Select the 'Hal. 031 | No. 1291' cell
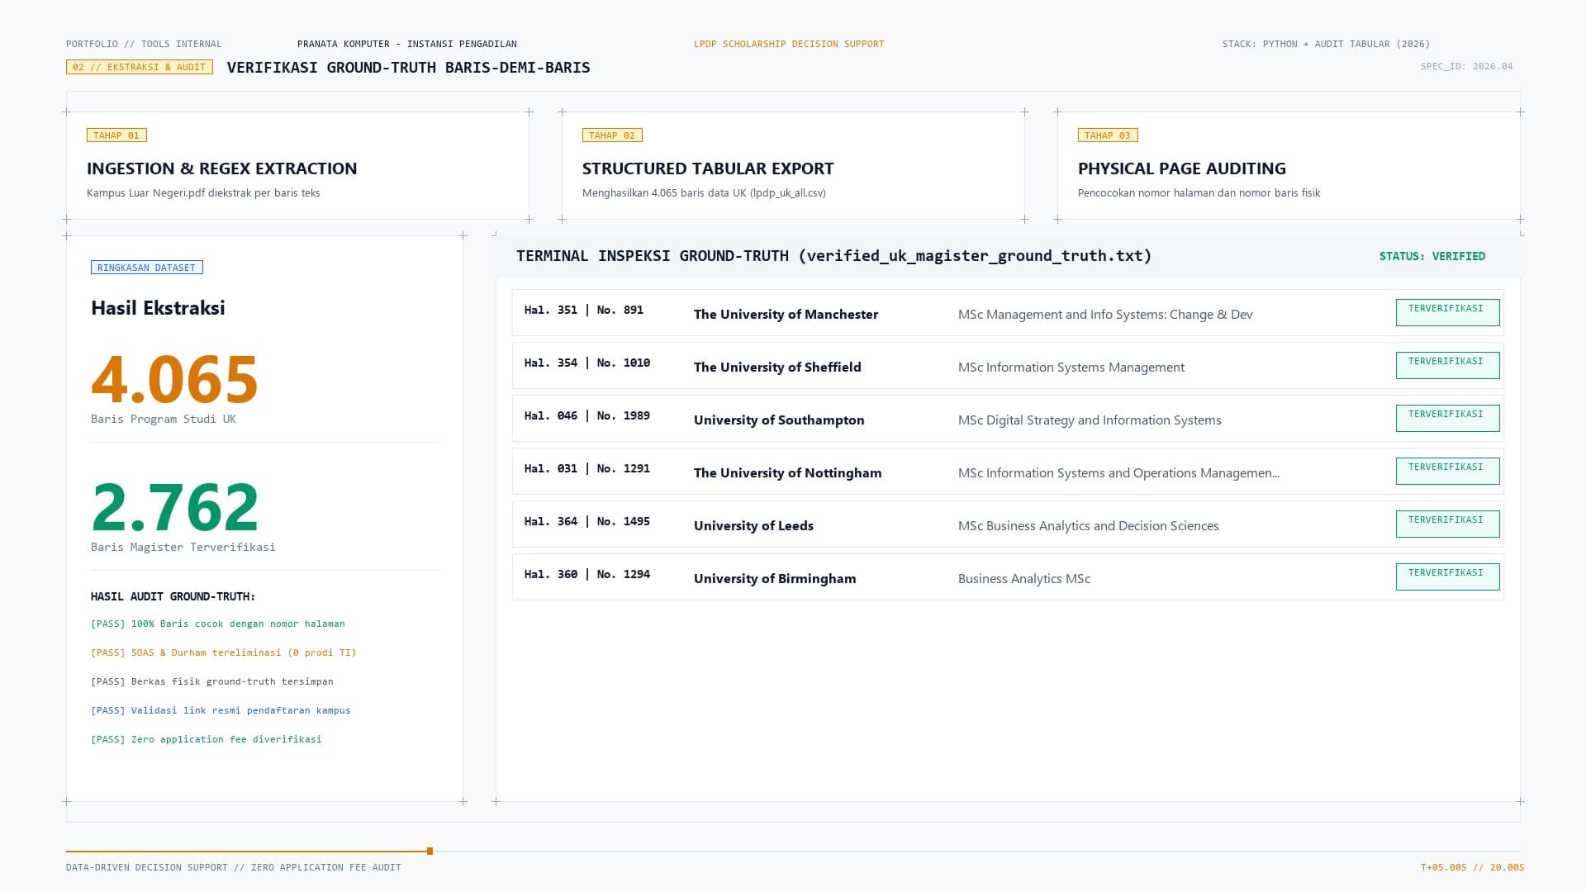The height and width of the screenshot is (892, 1586). [587, 468]
